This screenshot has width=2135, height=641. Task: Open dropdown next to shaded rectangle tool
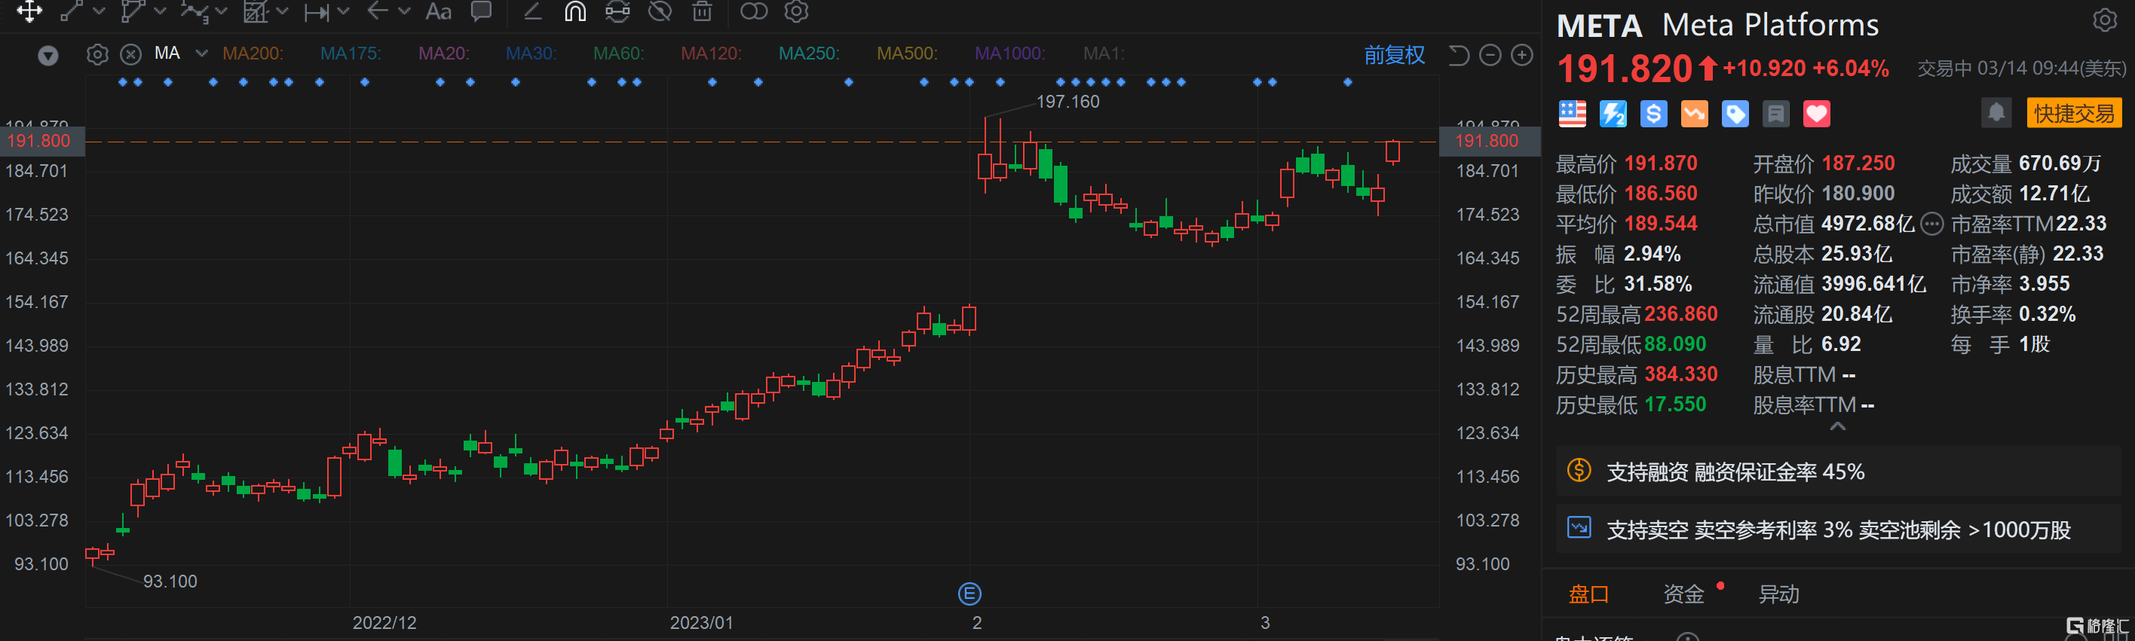coord(282,11)
